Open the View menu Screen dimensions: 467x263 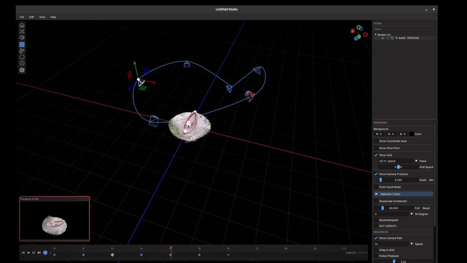(42, 17)
